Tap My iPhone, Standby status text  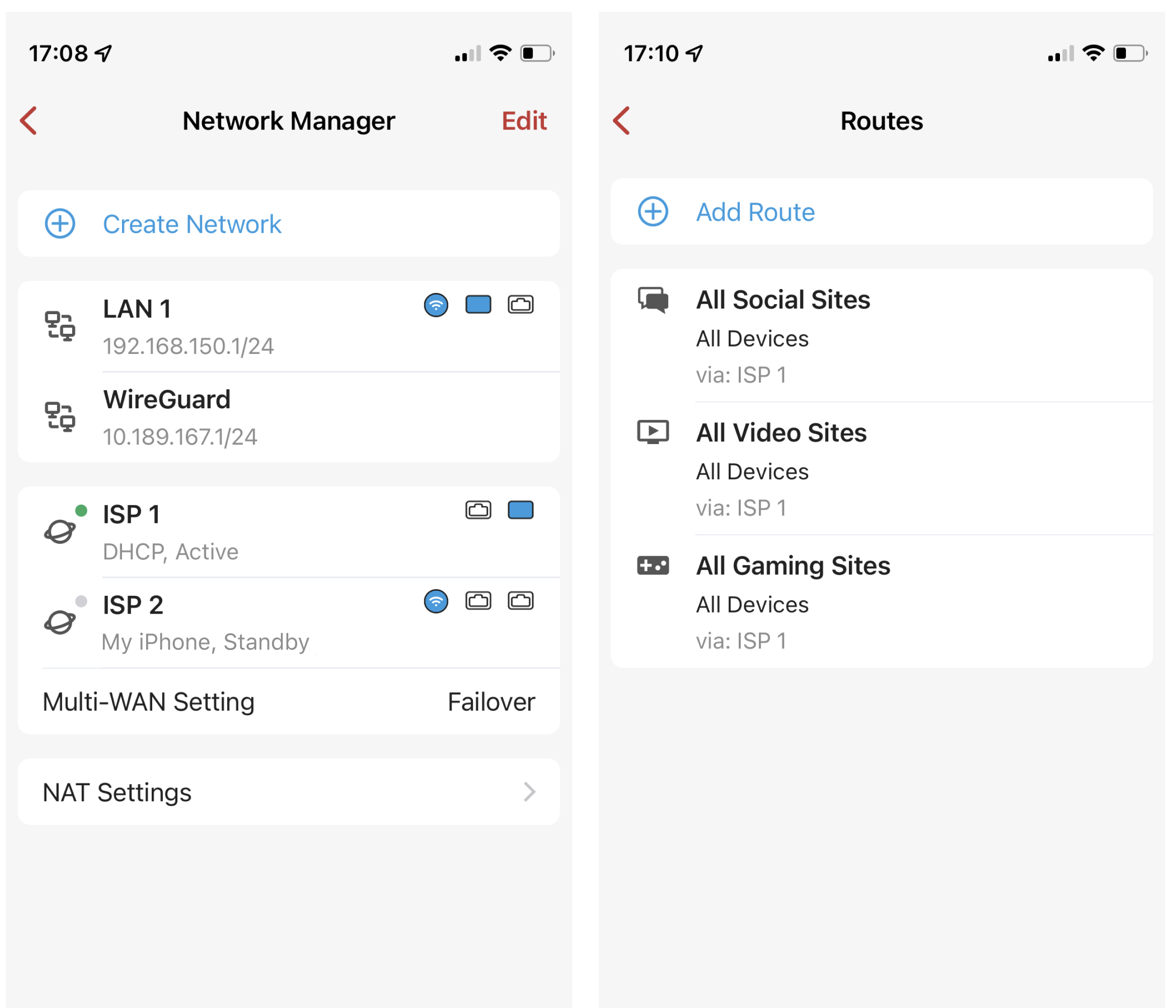(205, 642)
